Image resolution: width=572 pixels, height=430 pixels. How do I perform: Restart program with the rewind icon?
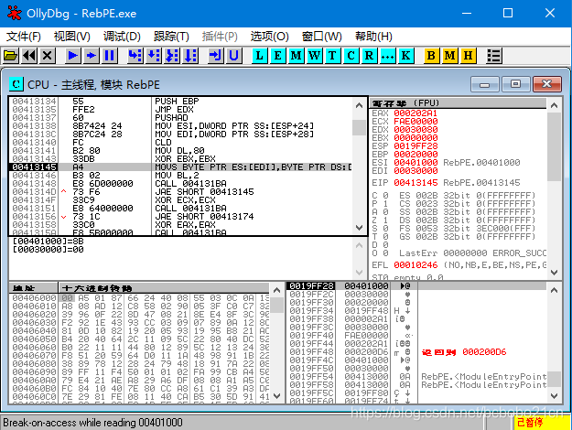tap(29, 56)
